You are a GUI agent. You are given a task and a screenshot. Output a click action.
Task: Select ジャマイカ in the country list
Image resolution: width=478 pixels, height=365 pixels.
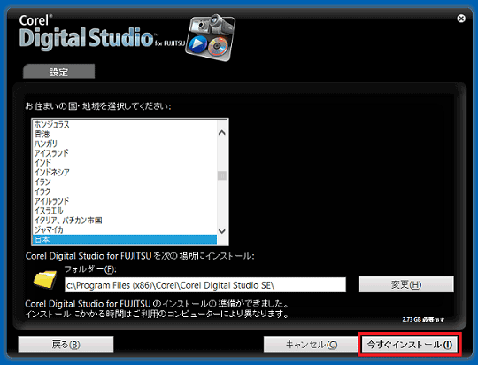click(x=125, y=229)
